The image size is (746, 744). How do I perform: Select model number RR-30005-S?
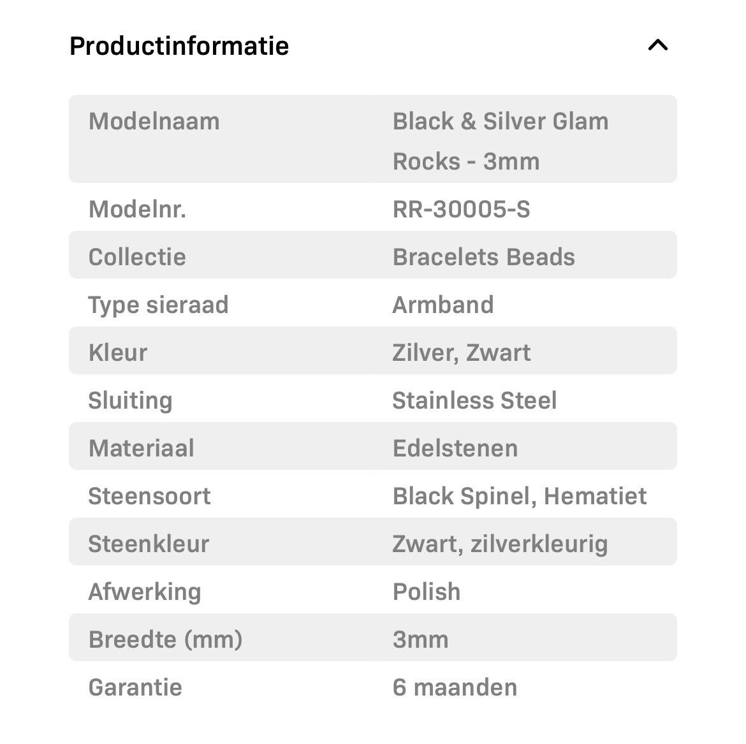461,209
